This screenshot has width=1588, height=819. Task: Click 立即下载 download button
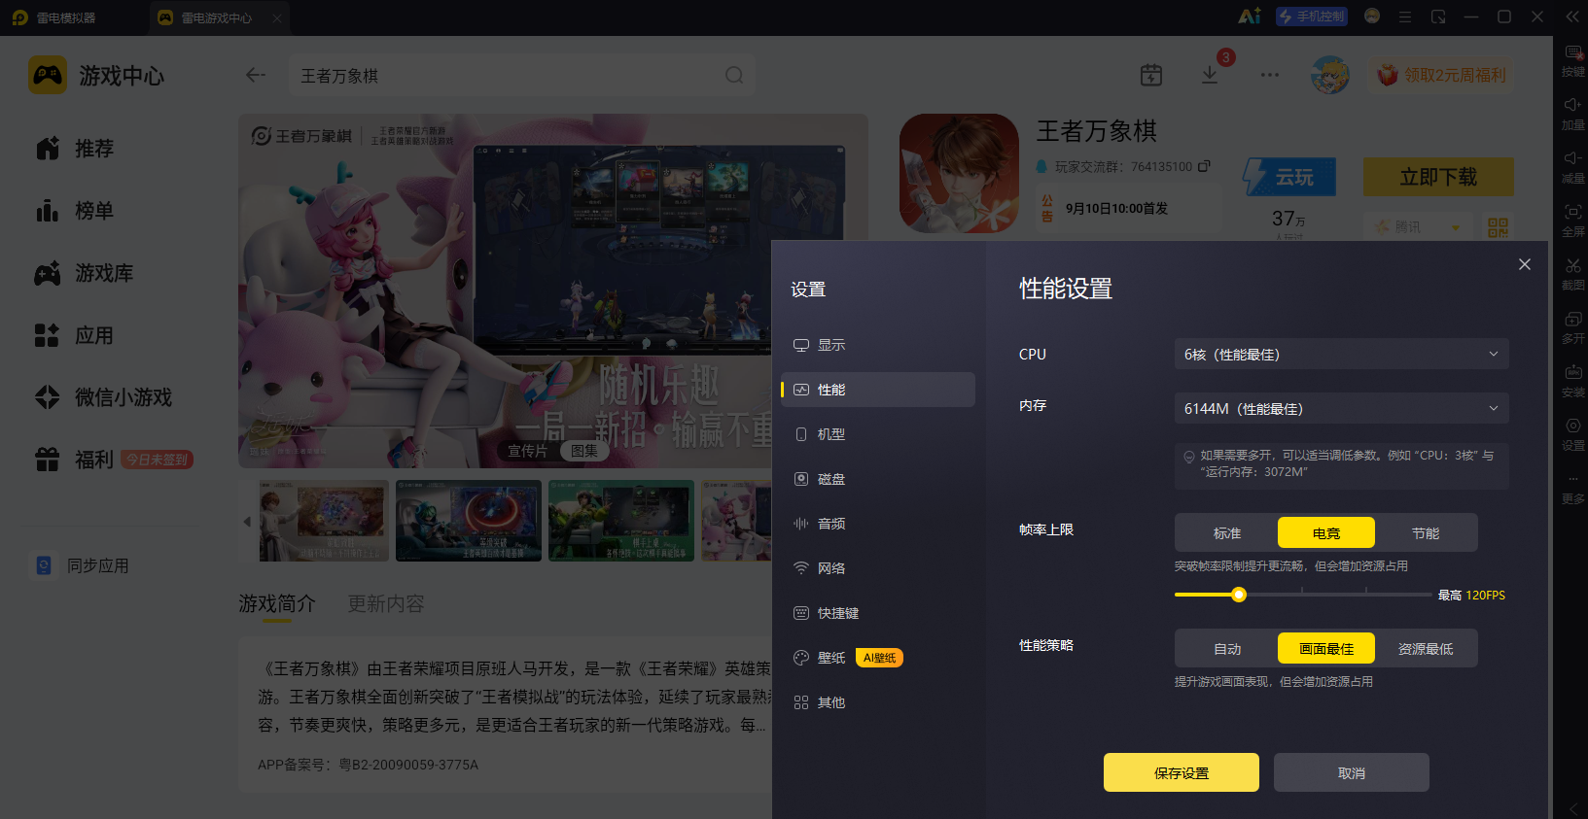(1438, 177)
